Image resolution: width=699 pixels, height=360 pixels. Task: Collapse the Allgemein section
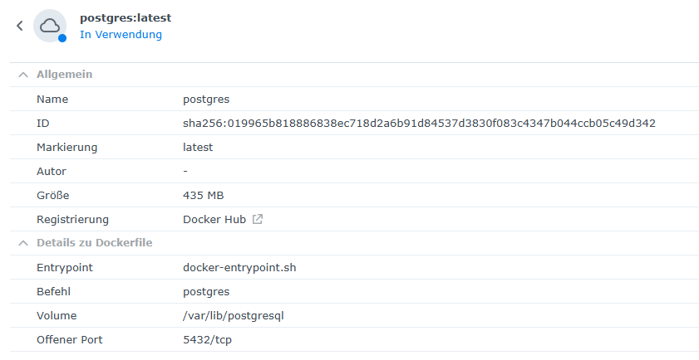22,75
